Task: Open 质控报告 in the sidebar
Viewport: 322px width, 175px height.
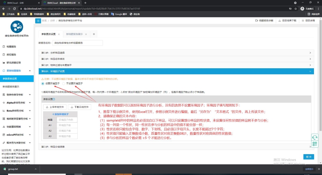Action: (12, 54)
